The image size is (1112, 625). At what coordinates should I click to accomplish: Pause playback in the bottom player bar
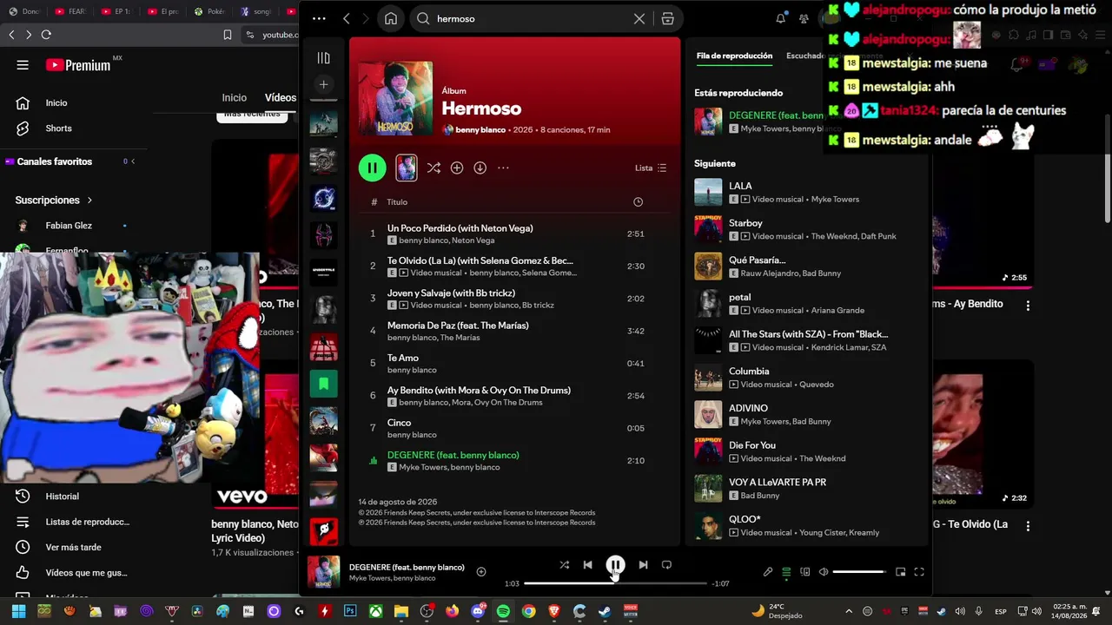(x=615, y=565)
